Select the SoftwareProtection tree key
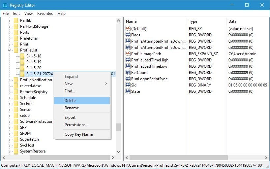 tap(37, 121)
